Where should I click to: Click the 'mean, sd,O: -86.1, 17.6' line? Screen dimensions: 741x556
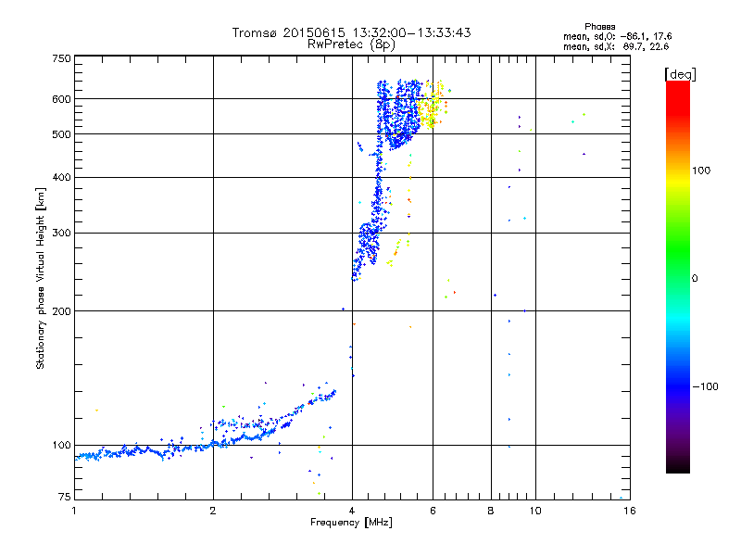(x=617, y=36)
